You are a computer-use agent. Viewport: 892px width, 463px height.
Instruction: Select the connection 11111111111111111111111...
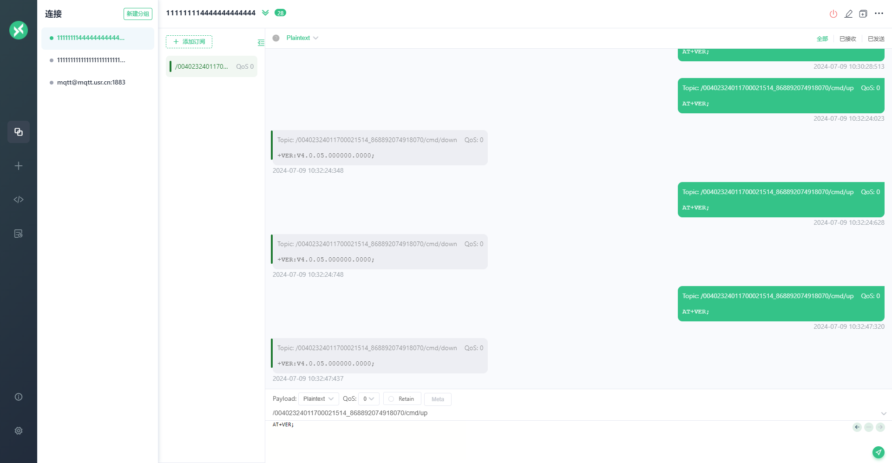98,60
